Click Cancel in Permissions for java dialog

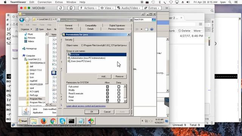coord(107,112)
